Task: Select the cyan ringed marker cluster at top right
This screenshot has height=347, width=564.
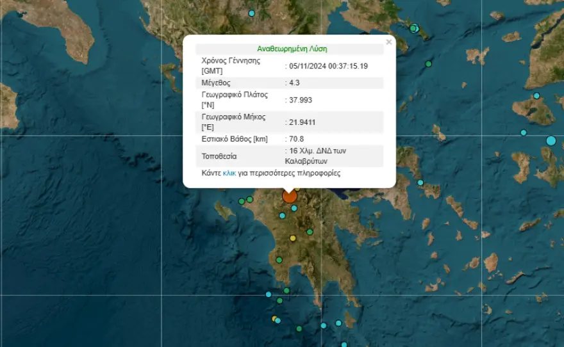Action: (x=414, y=28)
